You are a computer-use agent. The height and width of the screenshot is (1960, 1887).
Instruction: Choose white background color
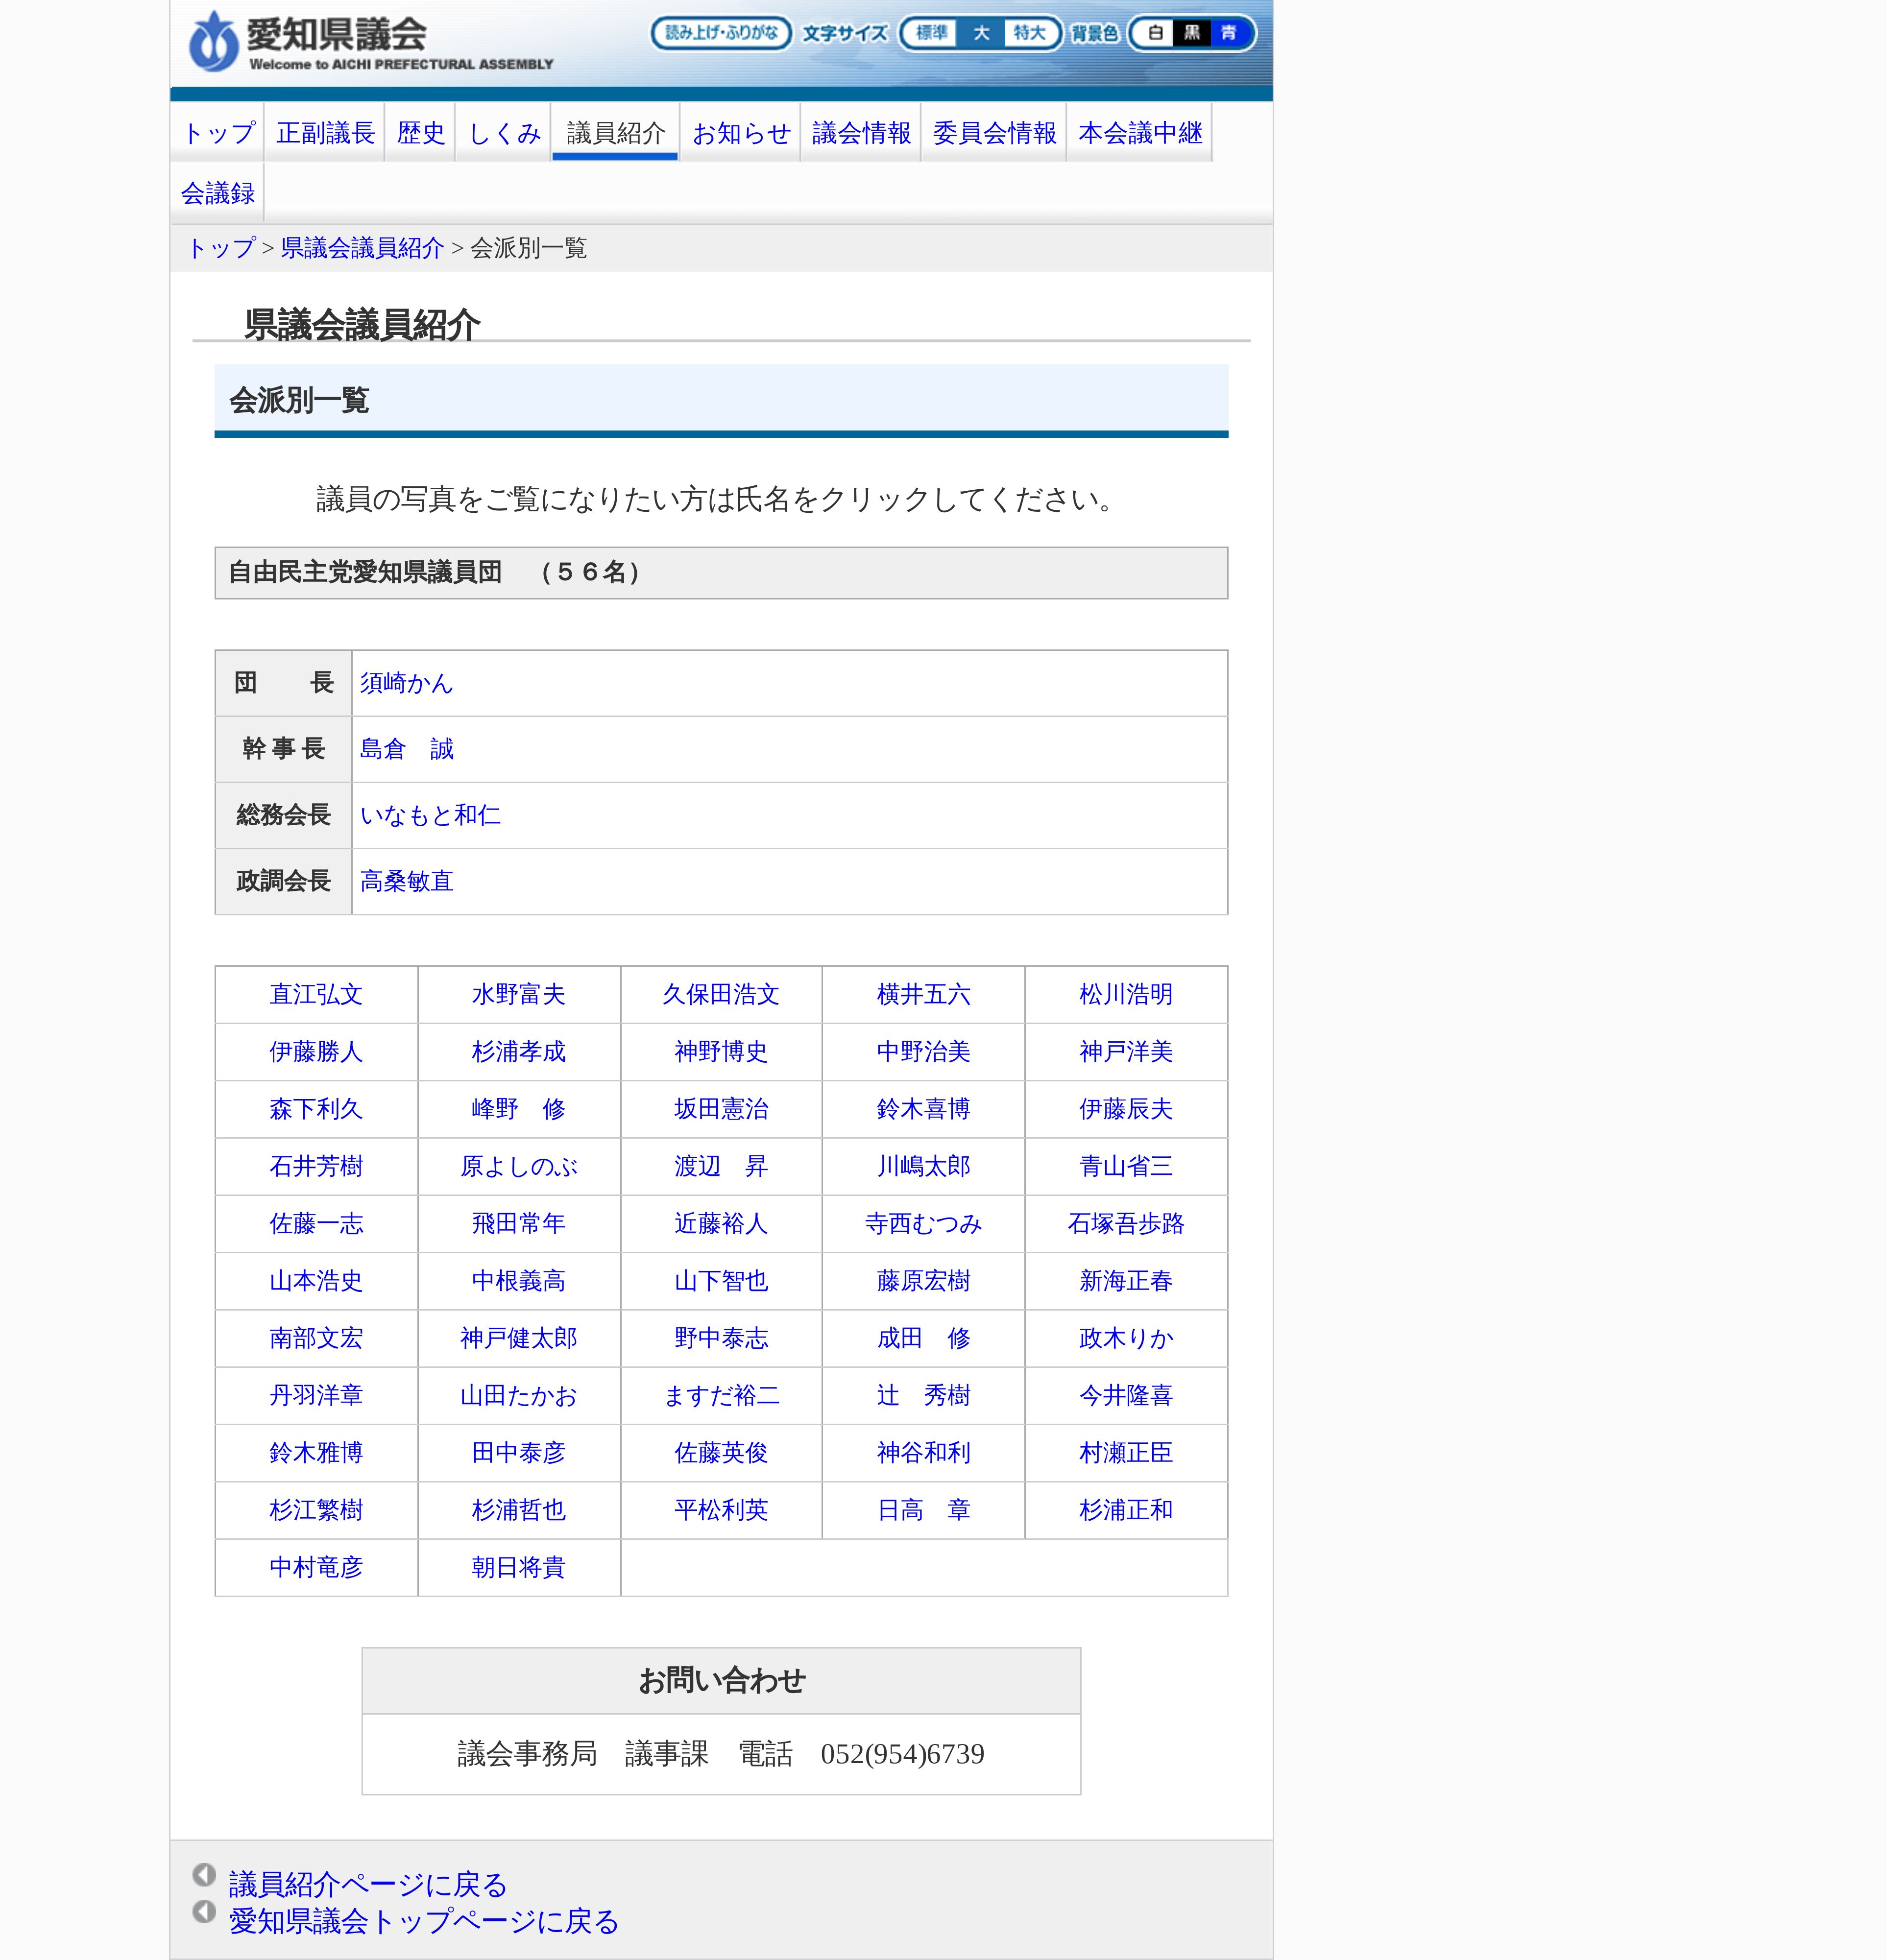coord(1155,33)
